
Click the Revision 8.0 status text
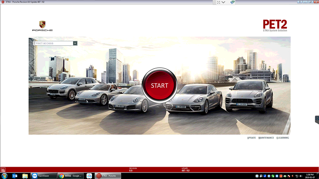pyautogui.click(x=133, y=169)
